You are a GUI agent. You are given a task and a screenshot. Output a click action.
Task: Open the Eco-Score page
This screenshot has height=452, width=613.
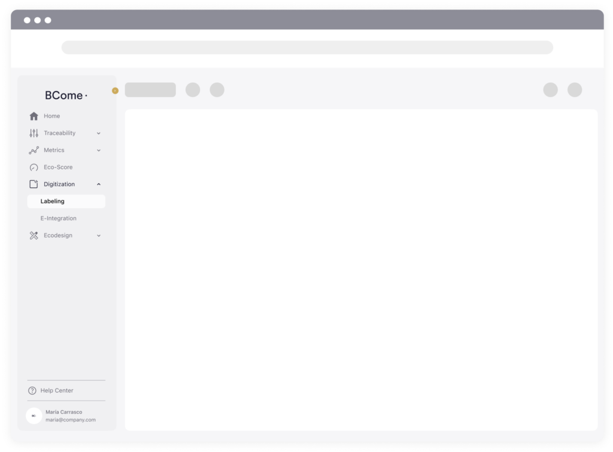tap(58, 168)
